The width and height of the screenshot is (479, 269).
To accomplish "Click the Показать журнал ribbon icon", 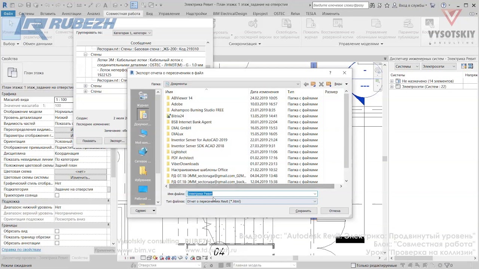I will coord(311,24).
